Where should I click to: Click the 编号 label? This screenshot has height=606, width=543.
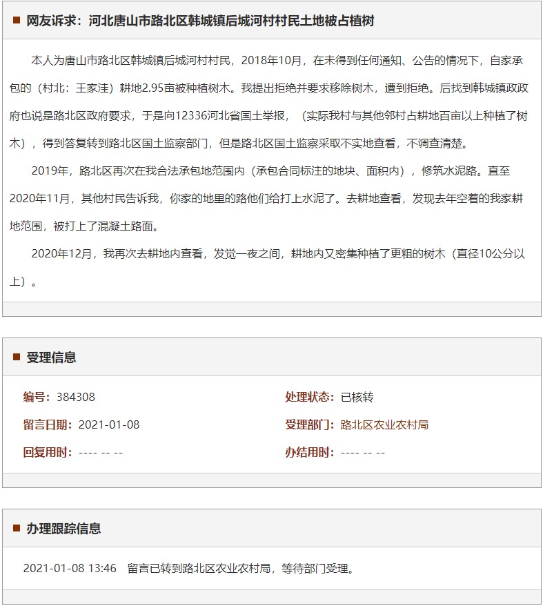point(37,397)
